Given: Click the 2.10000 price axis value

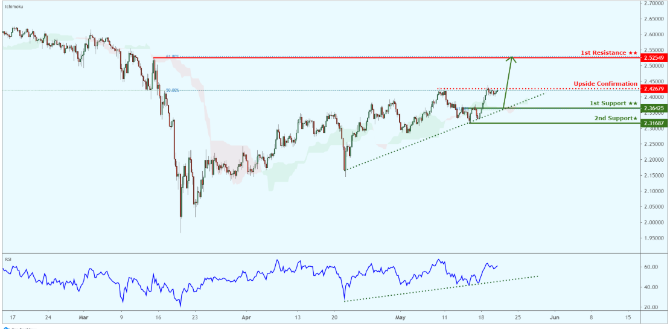Looking at the screenshot, I should (655, 191).
